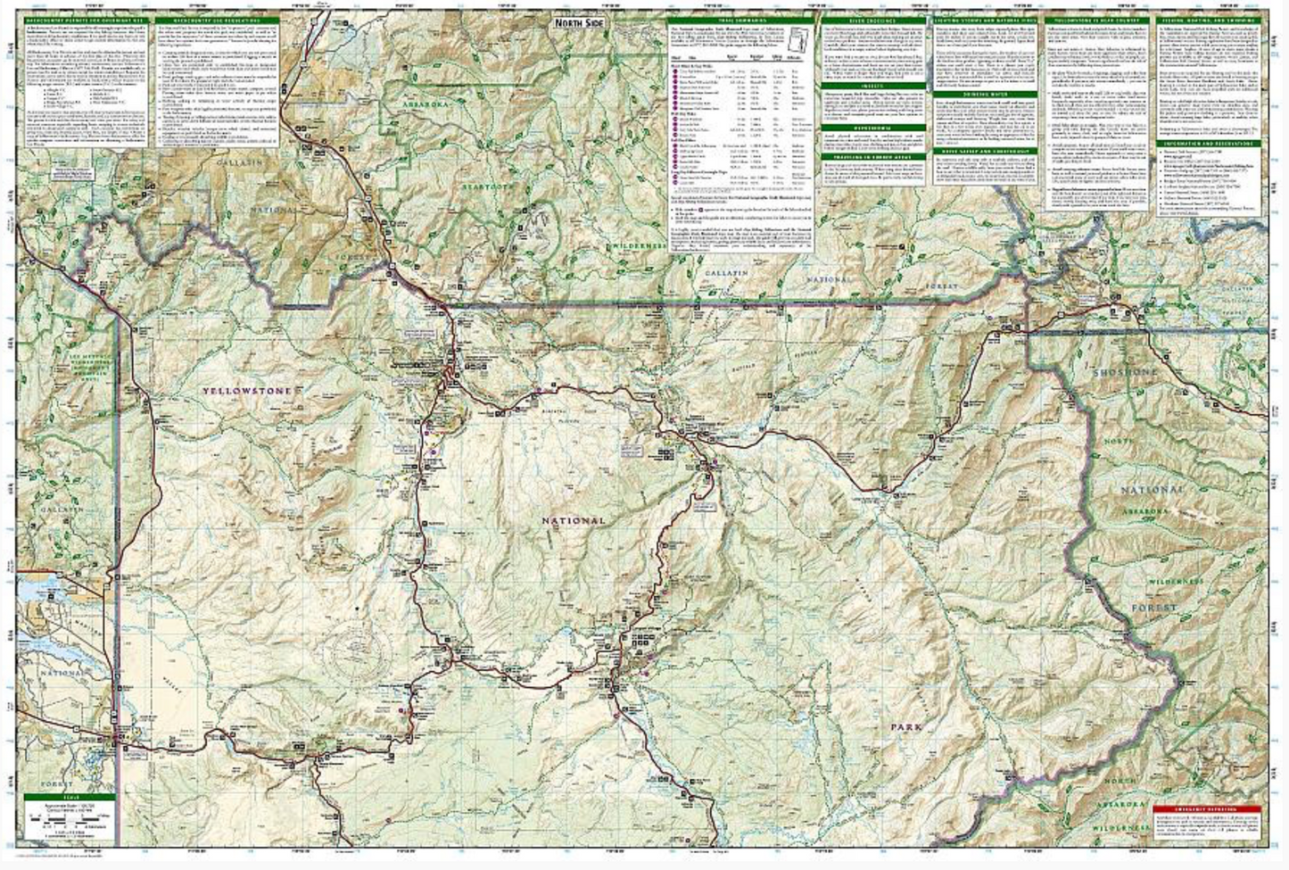Click the SHOSHONE forest label
Image resolution: width=1289 pixels, height=870 pixels.
tap(1124, 372)
